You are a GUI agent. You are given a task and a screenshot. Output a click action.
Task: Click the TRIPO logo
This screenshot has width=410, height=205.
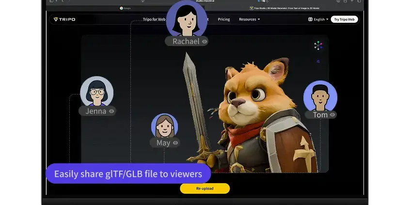point(64,19)
